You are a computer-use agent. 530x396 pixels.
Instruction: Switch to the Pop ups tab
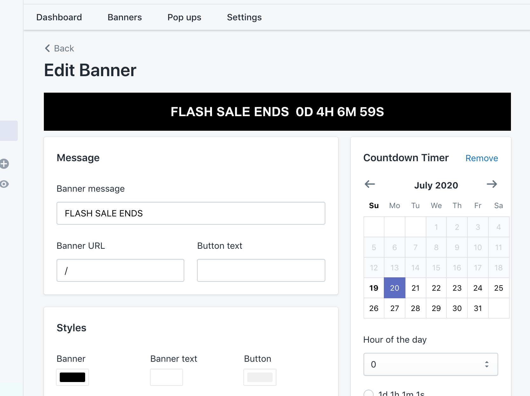coord(184,17)
